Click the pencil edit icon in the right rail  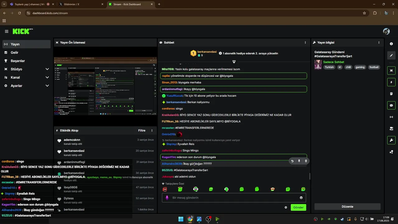[x=391, y=55]
